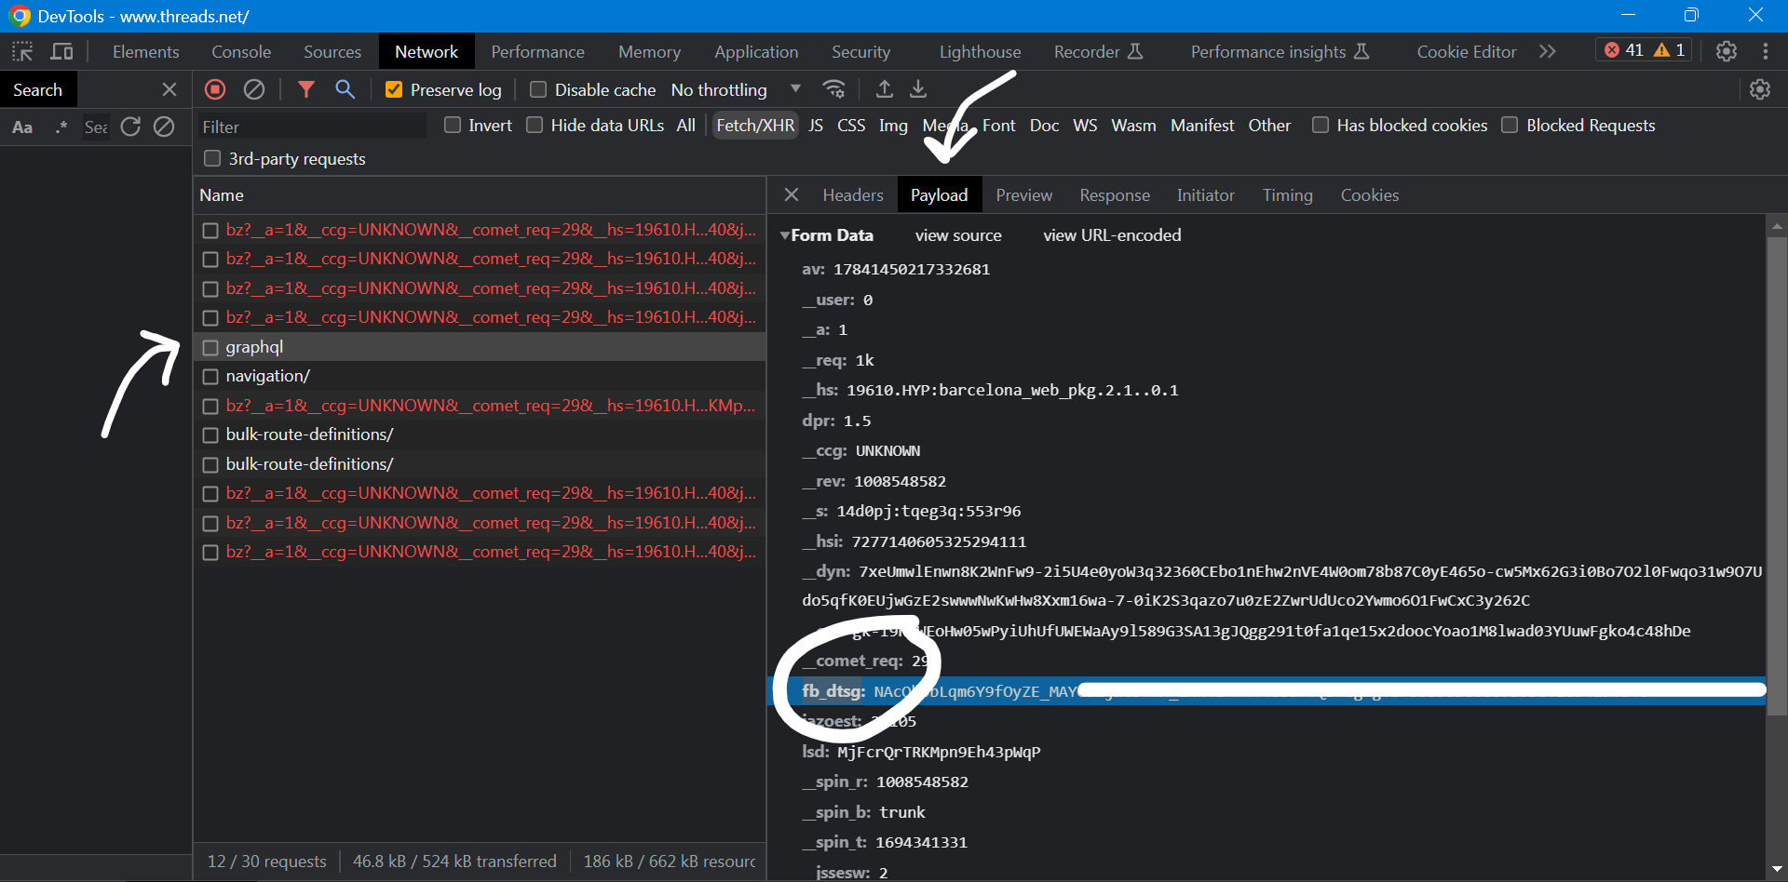Open the Headers tab of request

point(853,194)
